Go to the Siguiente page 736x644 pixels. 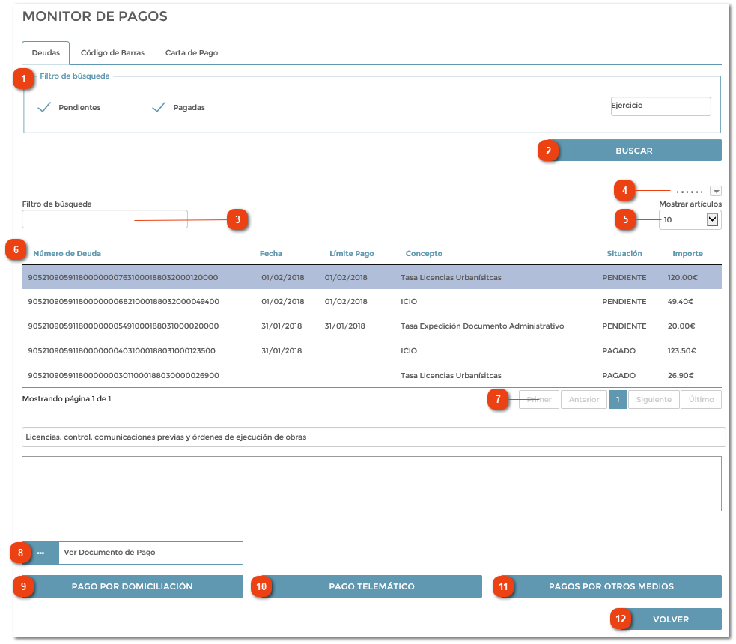(x=654, y=399)
